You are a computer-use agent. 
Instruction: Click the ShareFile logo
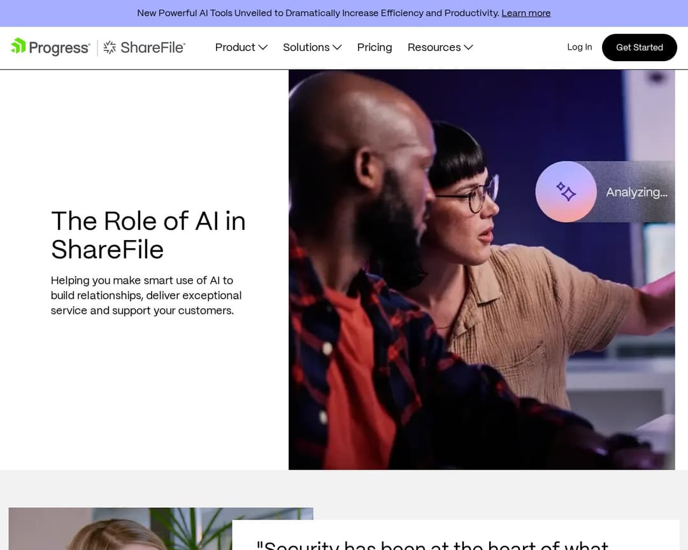click(145, 47)
